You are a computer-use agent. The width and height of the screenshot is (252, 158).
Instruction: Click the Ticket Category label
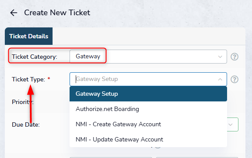click(35, 57)
